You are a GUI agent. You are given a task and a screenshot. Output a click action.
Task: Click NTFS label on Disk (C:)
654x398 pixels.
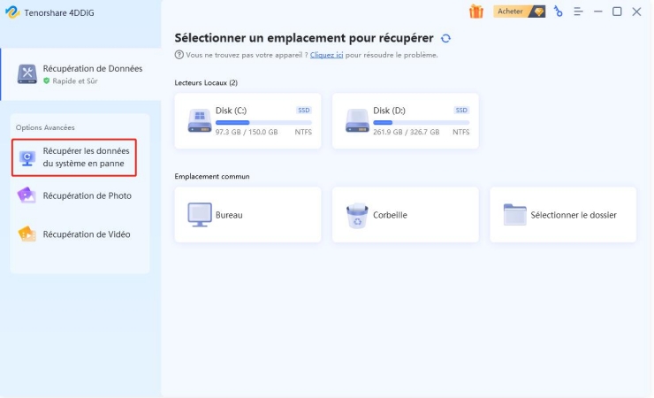tap(303, 132)
